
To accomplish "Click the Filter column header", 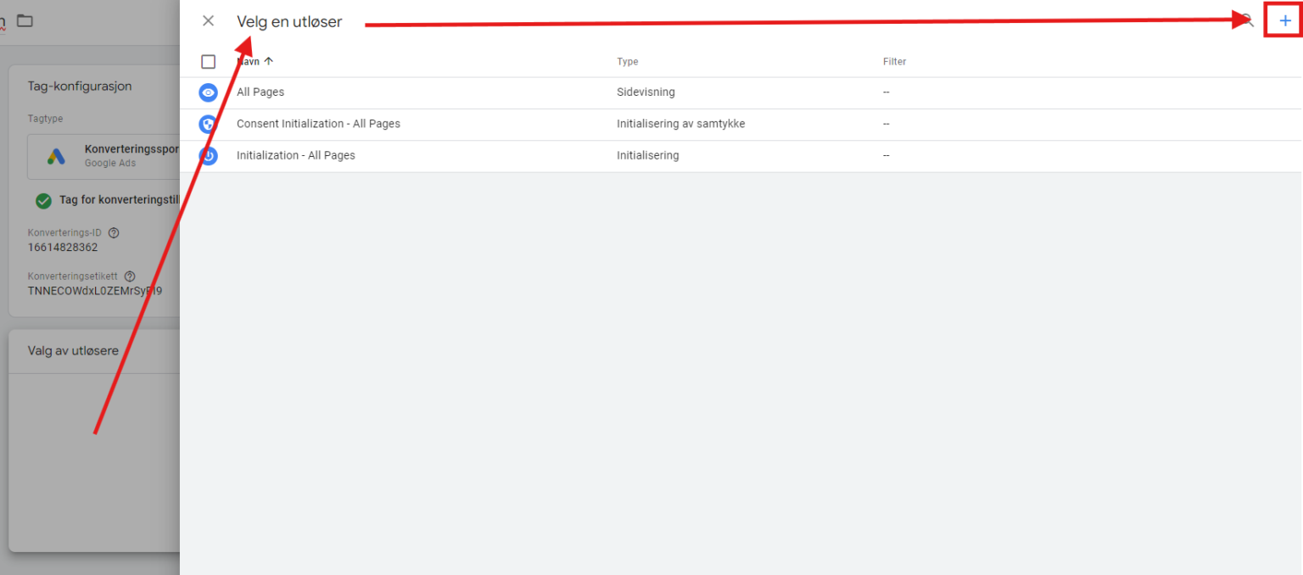I will [x=894, y=62].
